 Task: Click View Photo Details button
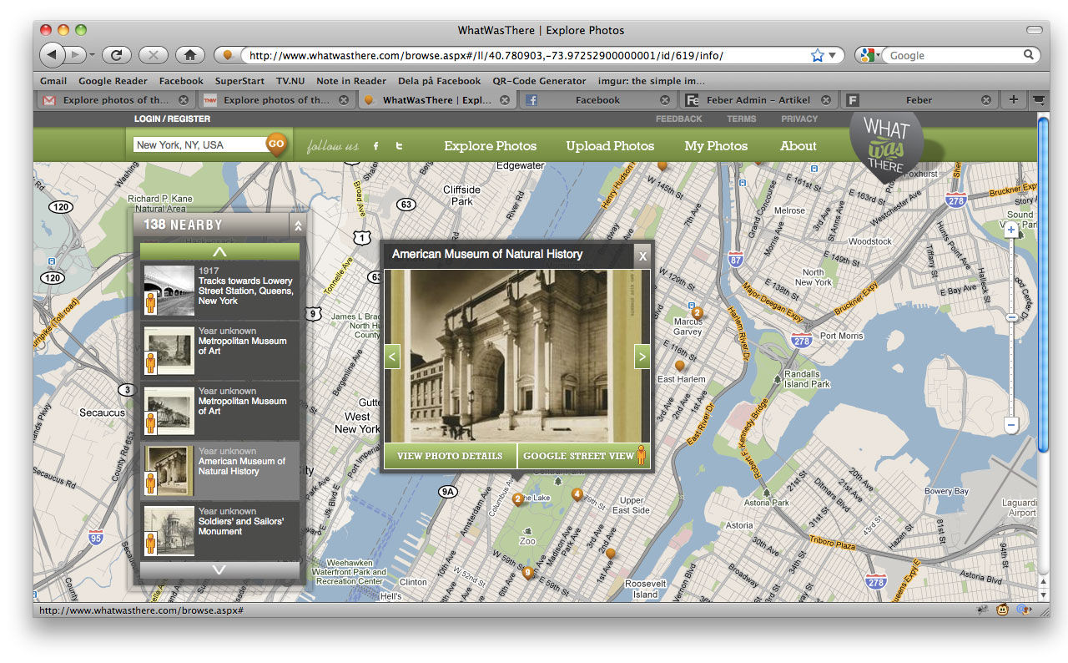point(450,456)
